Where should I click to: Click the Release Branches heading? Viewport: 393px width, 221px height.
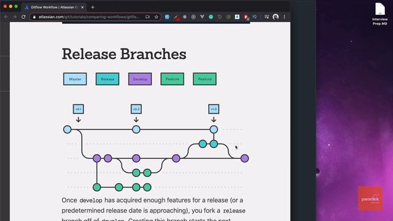124,54
